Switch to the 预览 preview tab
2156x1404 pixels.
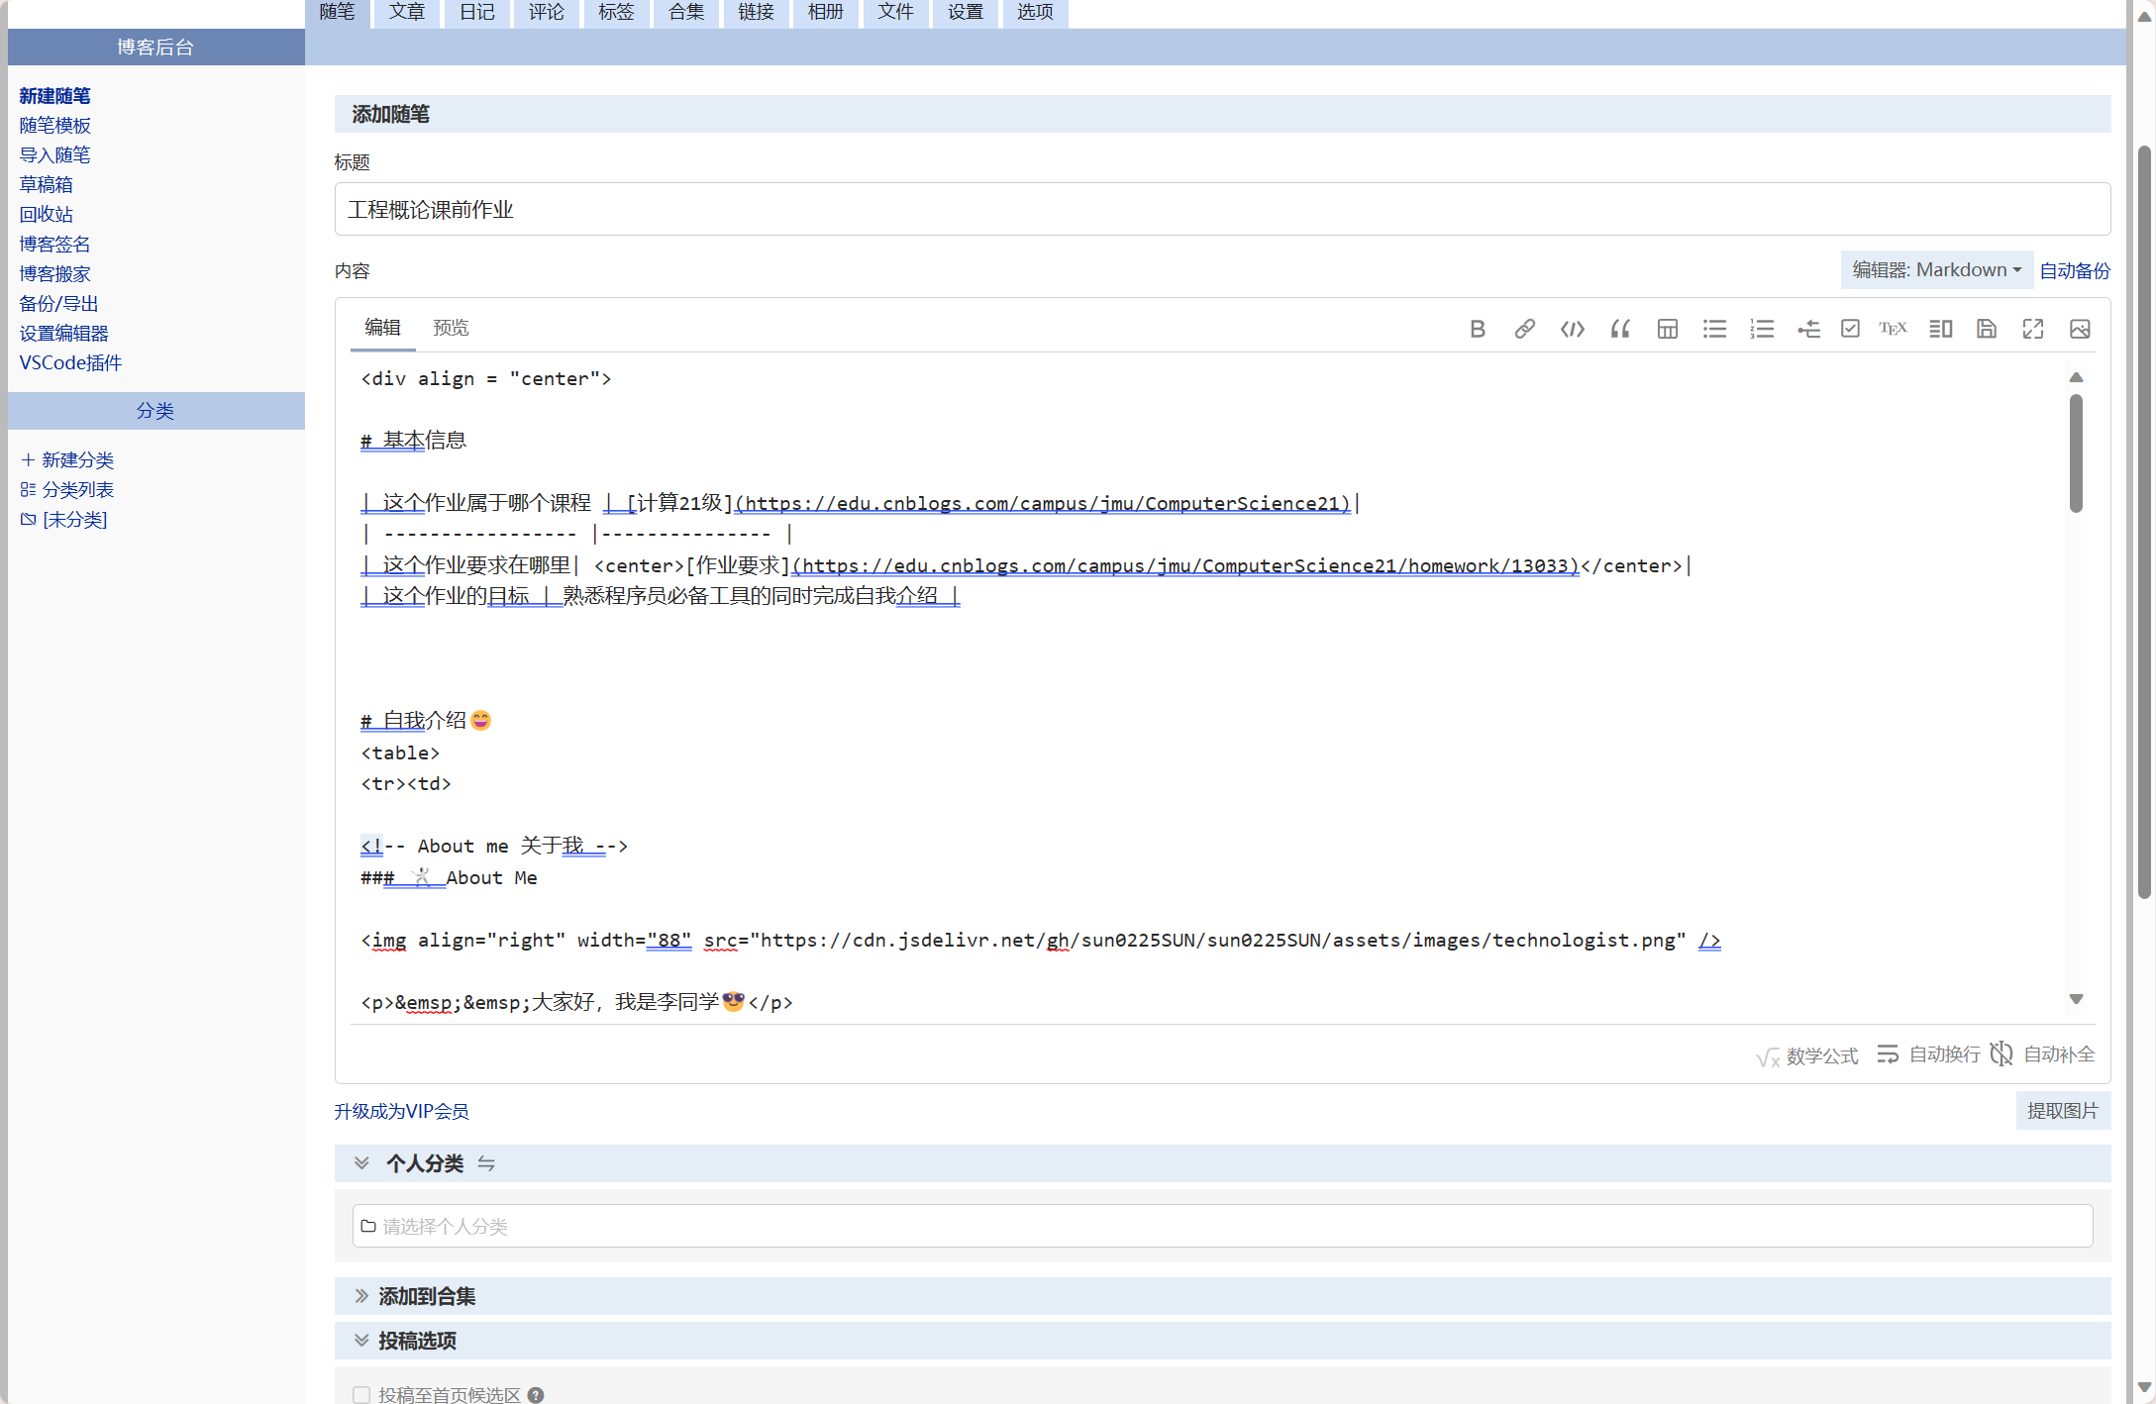(451, 328)
